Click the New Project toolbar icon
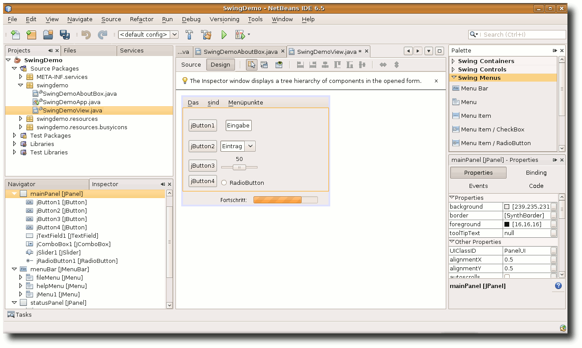This screenshot has height=348, width=582. [x=31, y=34]
